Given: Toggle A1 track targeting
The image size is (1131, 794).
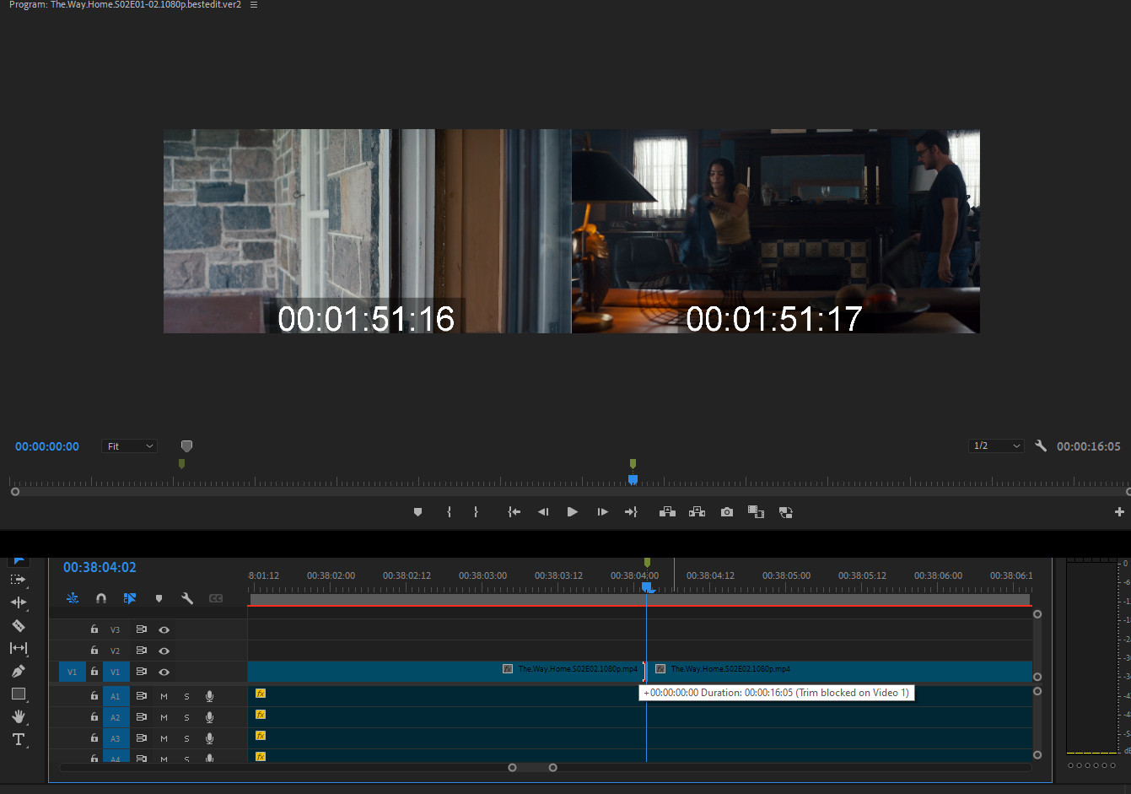Looking at the screenshot, I should tap(116, 696).
